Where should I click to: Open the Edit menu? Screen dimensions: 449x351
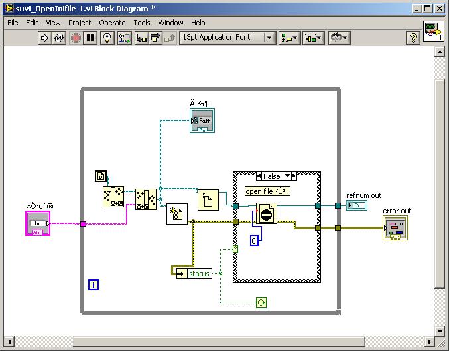32,23
